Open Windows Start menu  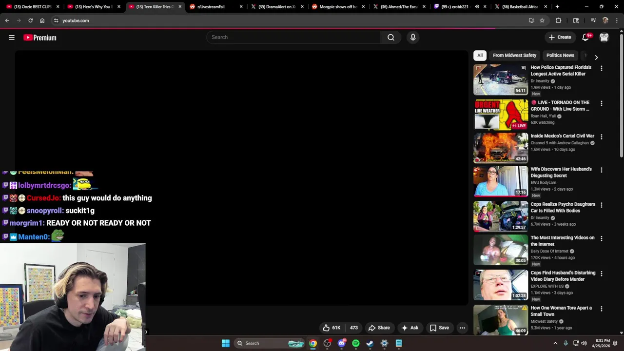click(225, 343)
